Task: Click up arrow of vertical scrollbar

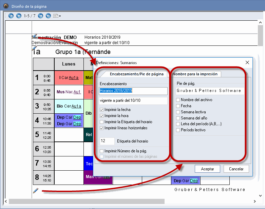Action: pos(260,22)
